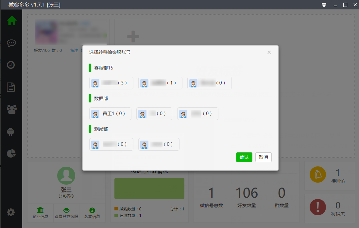The image size is (359, 228).
Task: Open the Android robot sidebar icon
Action: tap(10, 131)
